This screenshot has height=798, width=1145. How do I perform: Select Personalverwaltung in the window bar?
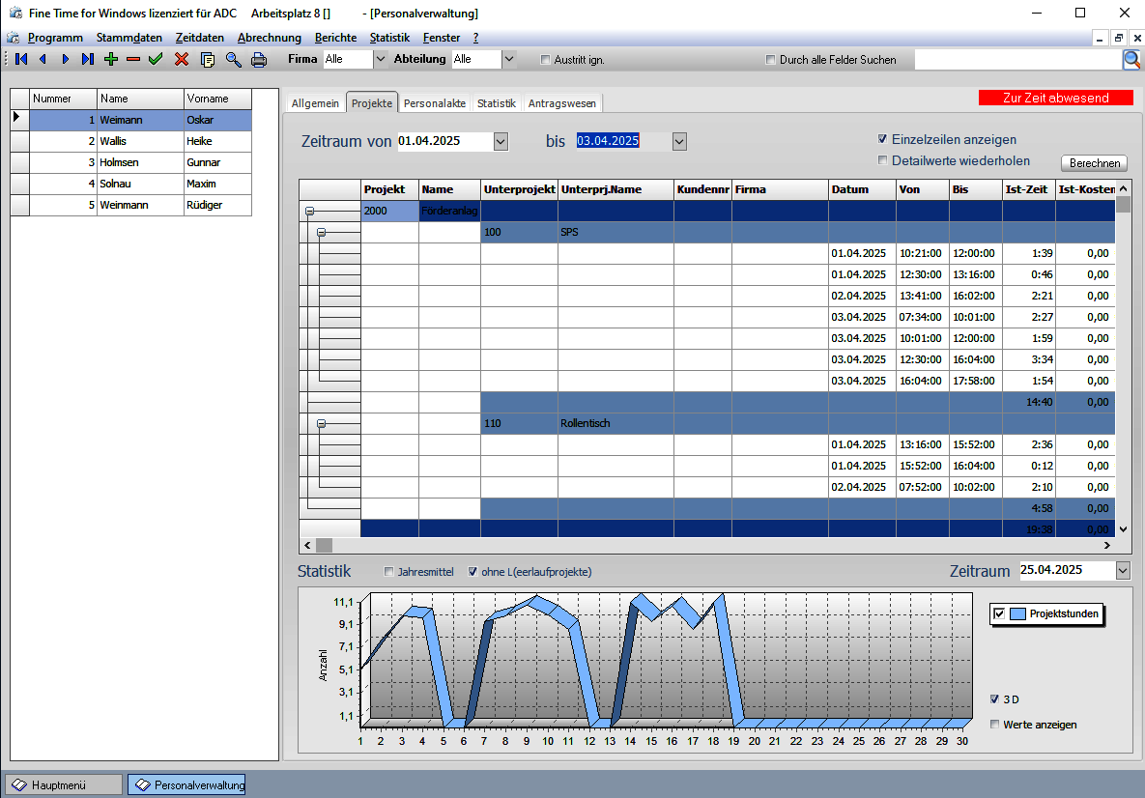186,784
